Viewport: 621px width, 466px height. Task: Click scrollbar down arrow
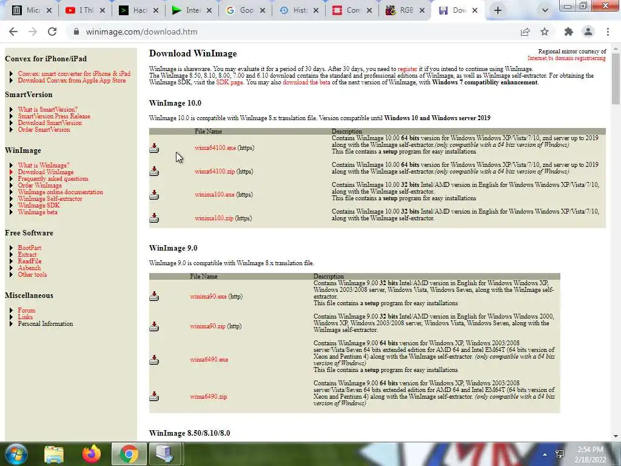point(616,436)
